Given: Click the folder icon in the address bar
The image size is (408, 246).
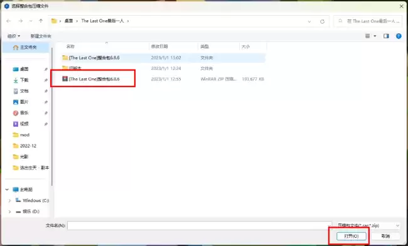Looking at the screenshot, I should tap(54, 21).
